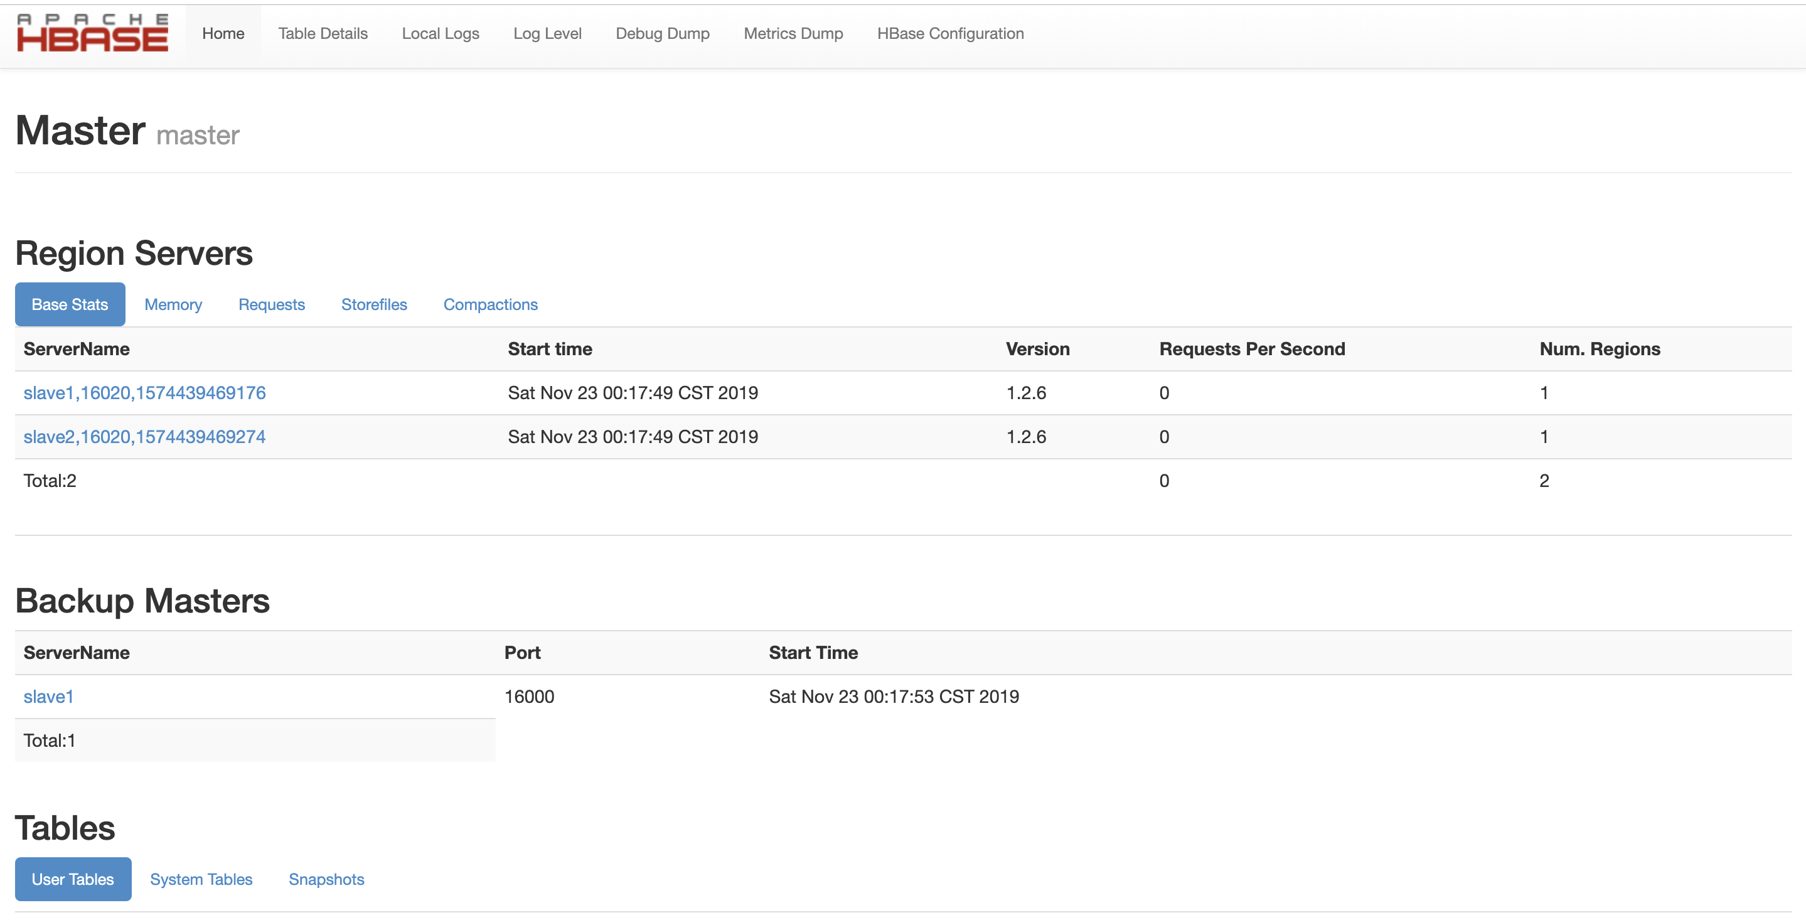
Task: Select the User Tables tab
Action: coord(72,879)
